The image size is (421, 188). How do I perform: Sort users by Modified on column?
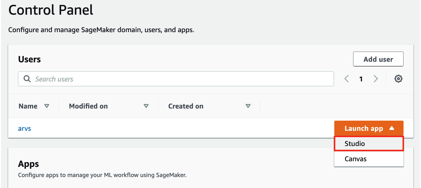pos(146,106)
